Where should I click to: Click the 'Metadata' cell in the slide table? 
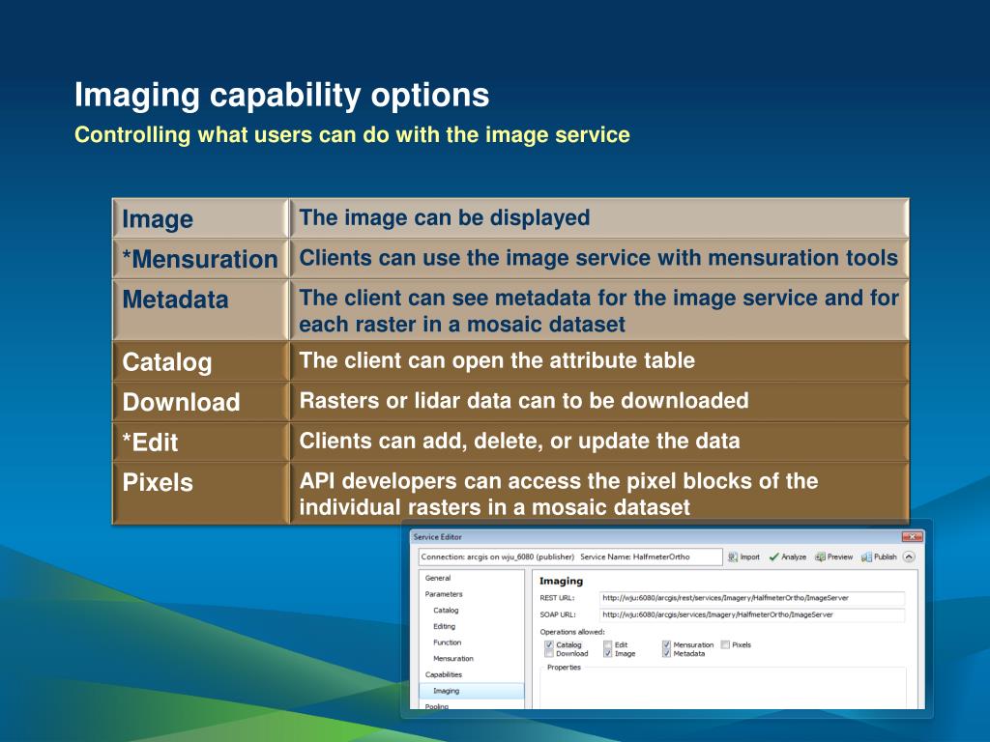tap(200, 310)
